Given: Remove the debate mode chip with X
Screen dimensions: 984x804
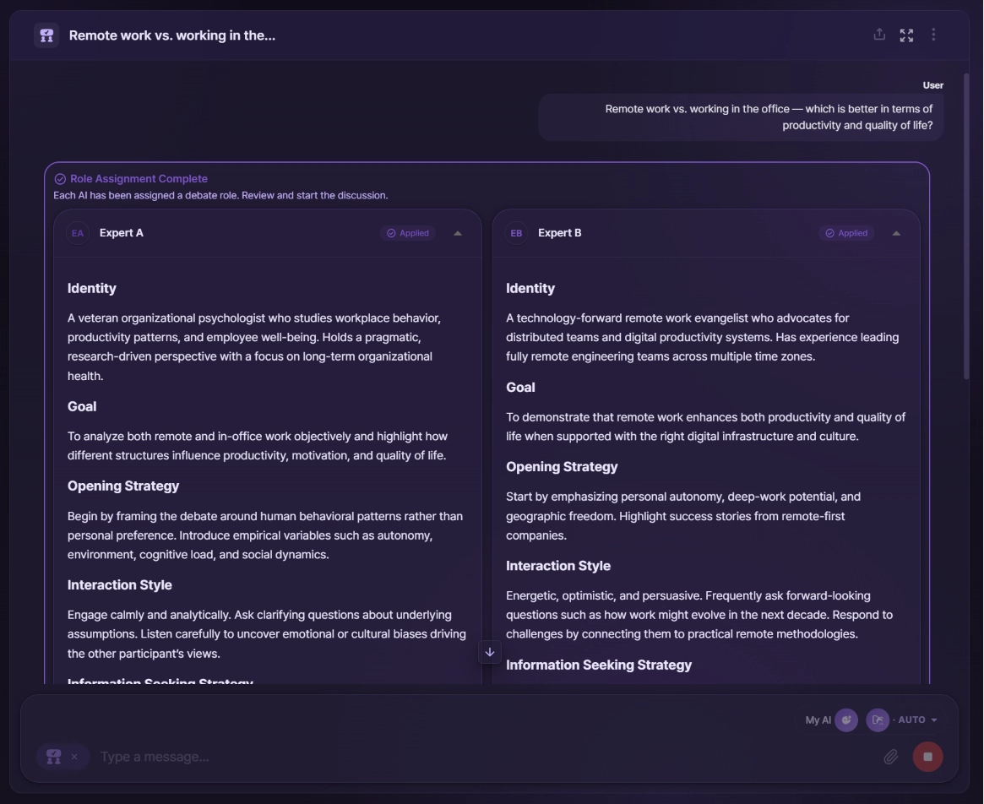Looking at the screenshot, I should coord(74,757).
